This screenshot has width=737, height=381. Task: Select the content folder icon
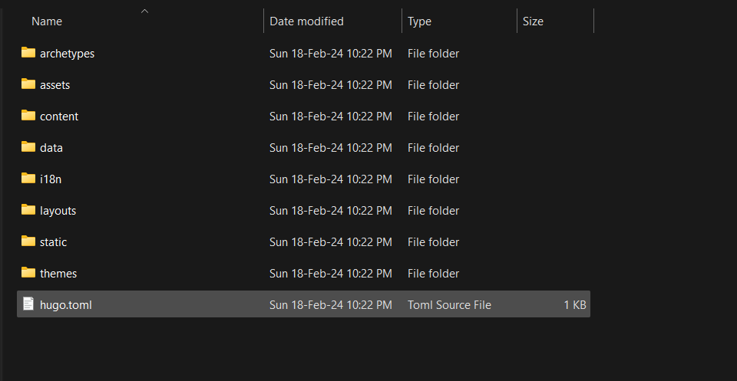tap(28, 116)
